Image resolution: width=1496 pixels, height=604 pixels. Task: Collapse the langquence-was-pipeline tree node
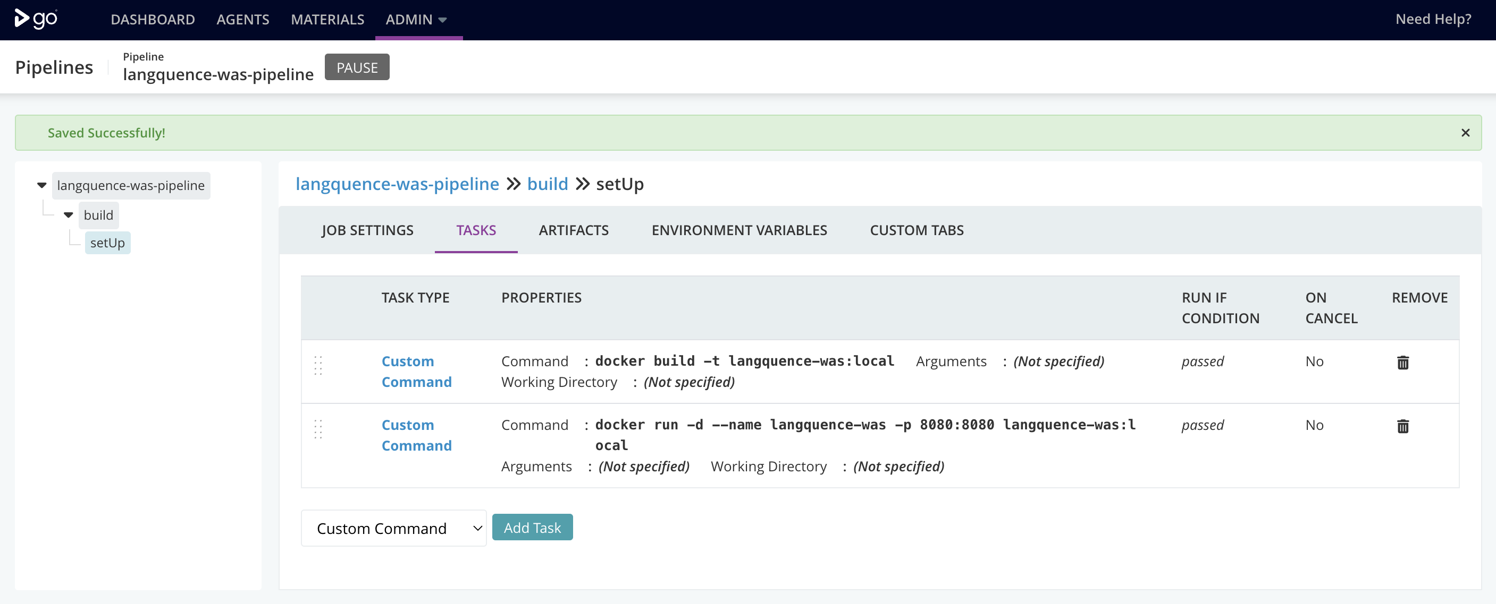pos(42,185)
